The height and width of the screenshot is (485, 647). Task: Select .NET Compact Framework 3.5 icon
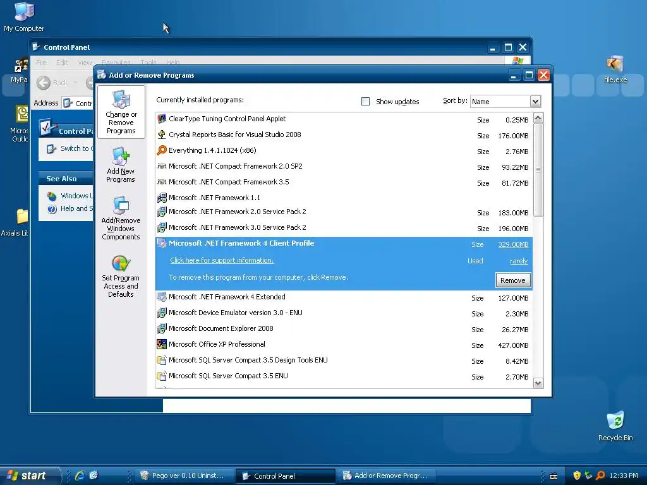tap(162, 182)
